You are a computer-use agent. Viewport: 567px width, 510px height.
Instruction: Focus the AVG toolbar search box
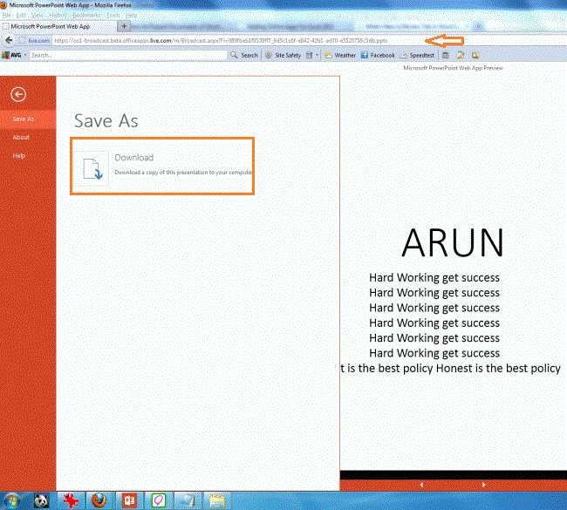point(128,55)
